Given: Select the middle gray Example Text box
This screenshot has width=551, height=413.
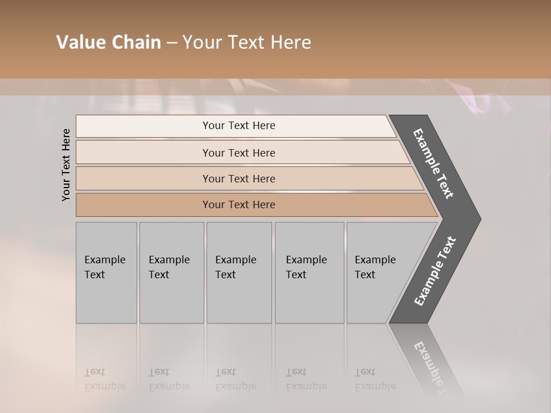Looking at the screenshot, I should (239, 272).
